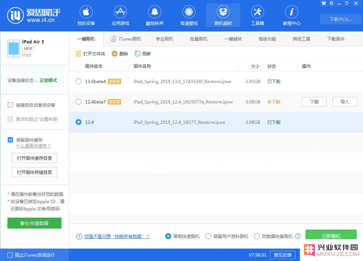Switch to 下载固件 tab
Image resolution: width=363 pixels, height=261 pixels.
336,39
